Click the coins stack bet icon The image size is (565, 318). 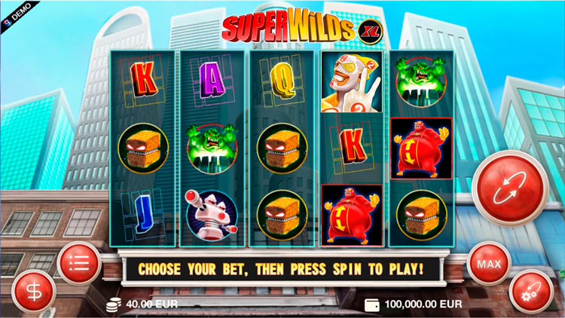click(114, 304)
